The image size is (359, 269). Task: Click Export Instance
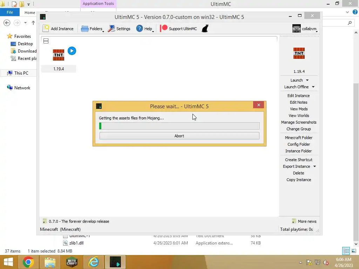(296, 166)
